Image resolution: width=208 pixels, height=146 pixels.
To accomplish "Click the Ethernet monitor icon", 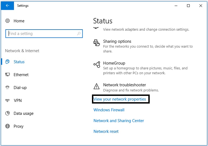I will tap(8, 75).
